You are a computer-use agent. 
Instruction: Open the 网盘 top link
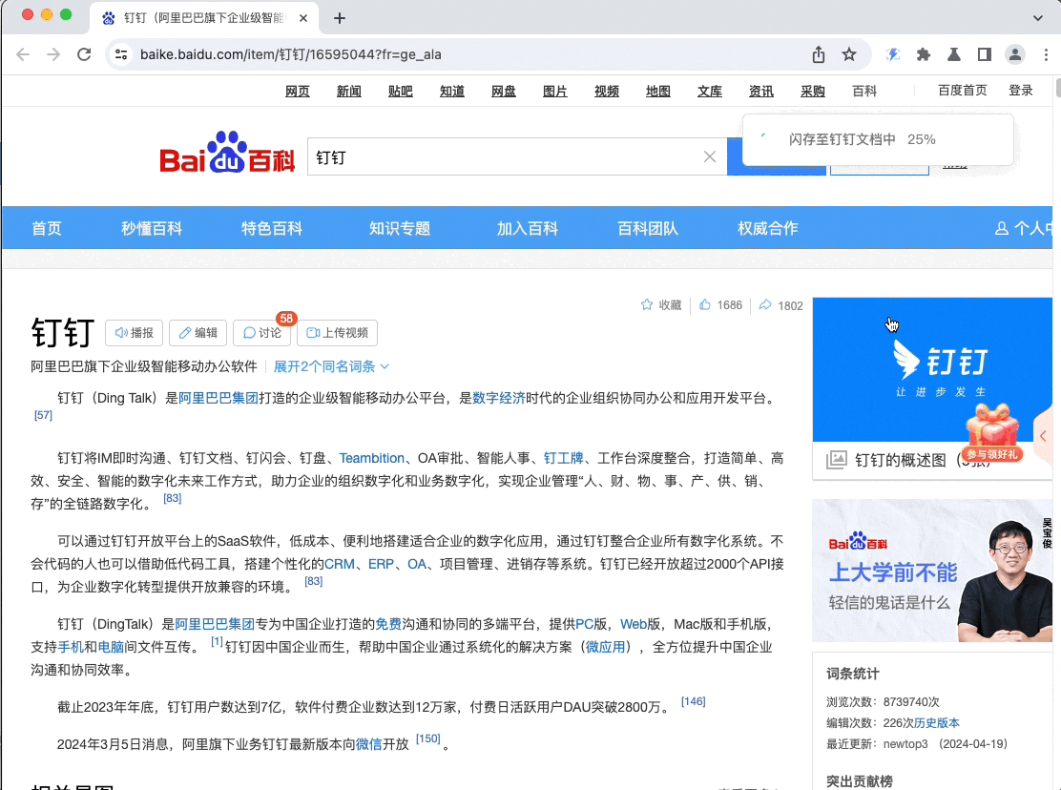(504, 91)
